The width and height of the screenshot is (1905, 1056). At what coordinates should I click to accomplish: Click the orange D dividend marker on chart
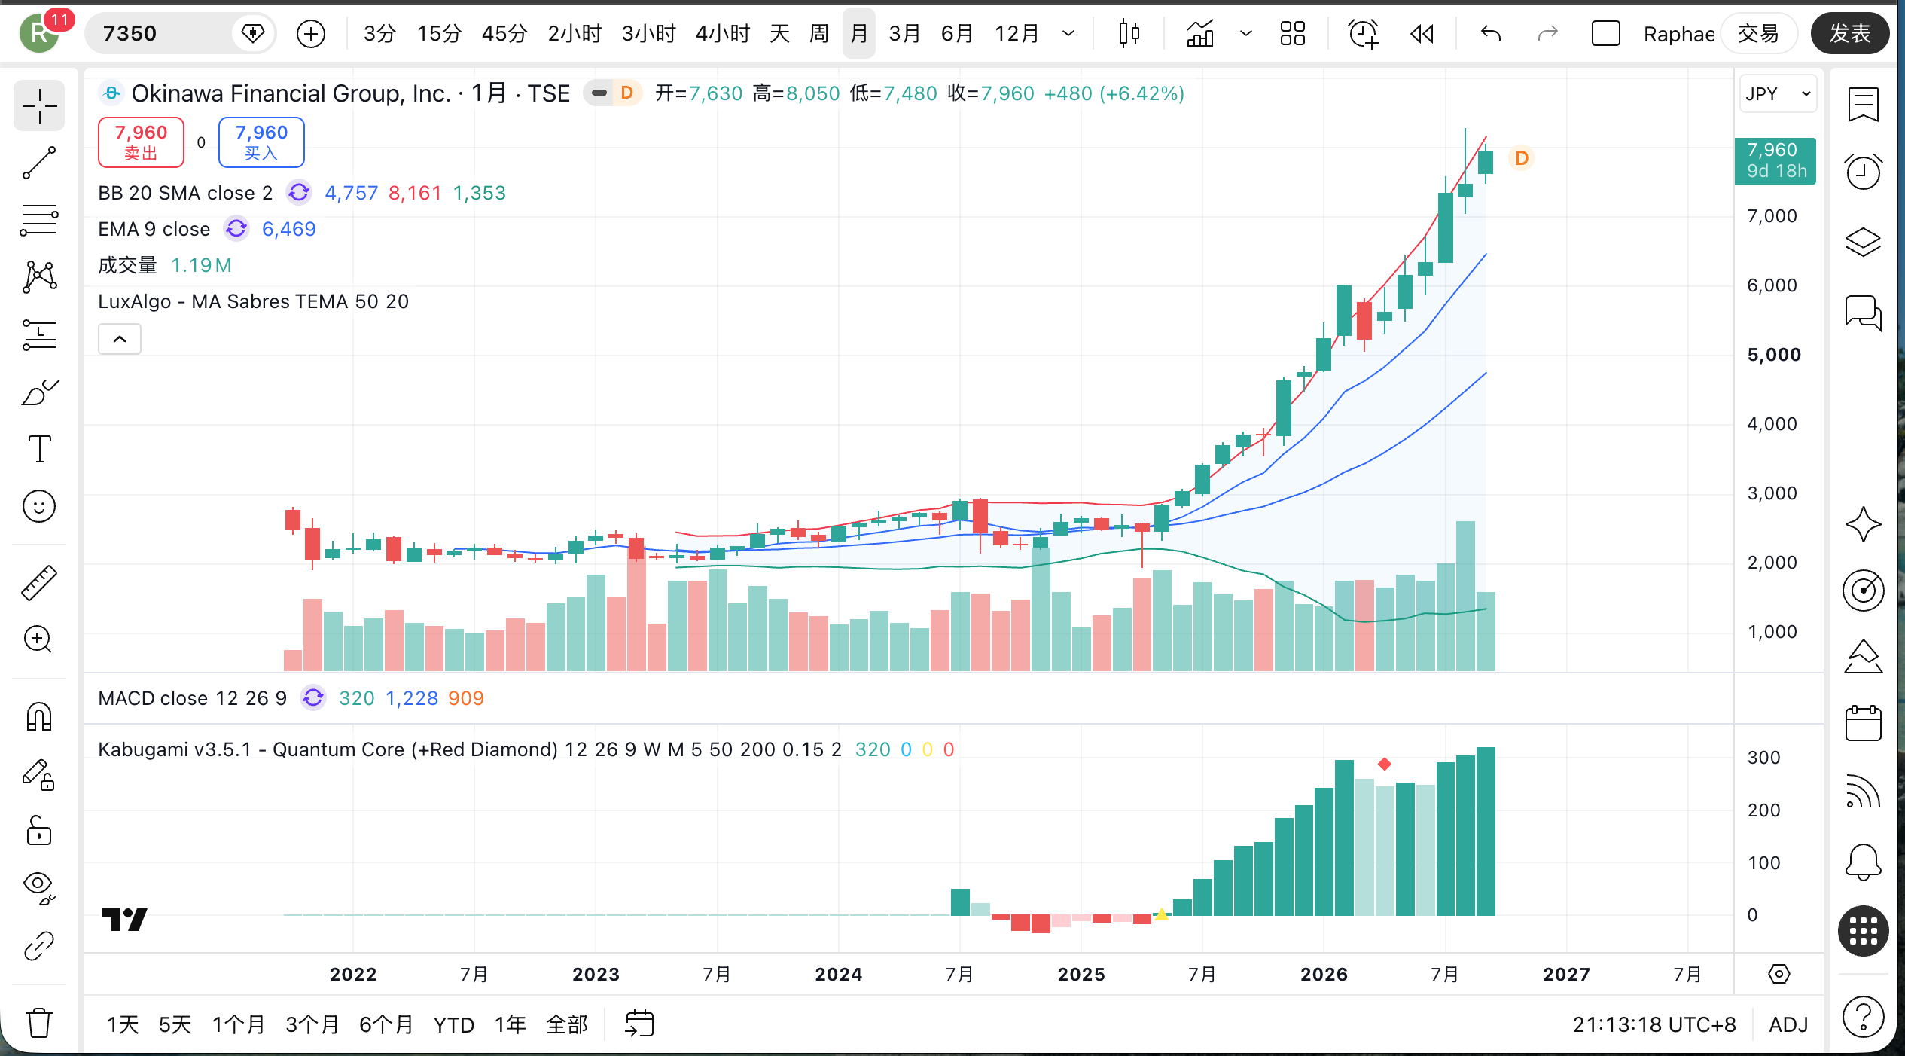click(x=1521, y=158)
